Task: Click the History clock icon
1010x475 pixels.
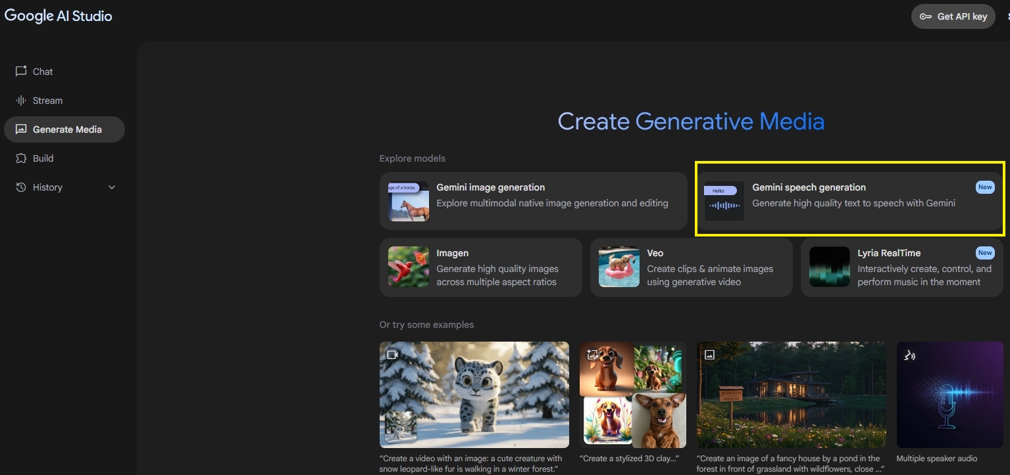Action: [21, 187]
